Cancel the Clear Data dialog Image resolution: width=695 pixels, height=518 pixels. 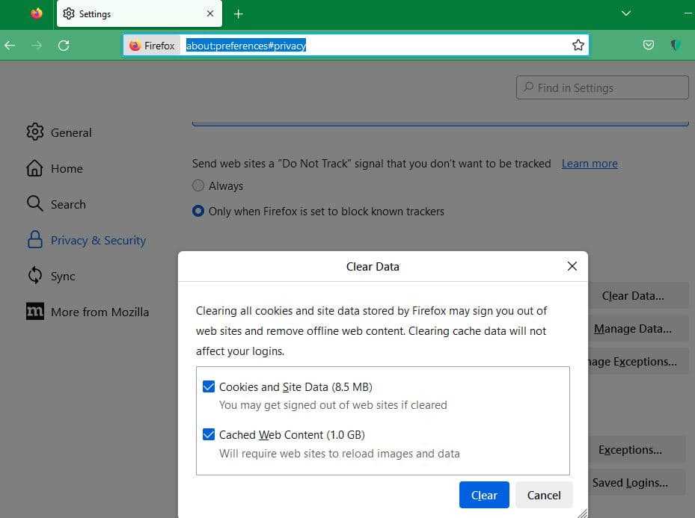pyautogui.click(x=544, y=495)
